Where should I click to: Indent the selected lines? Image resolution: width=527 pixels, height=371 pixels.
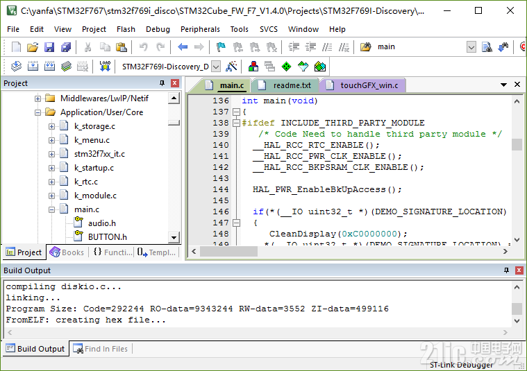(294, 47)
